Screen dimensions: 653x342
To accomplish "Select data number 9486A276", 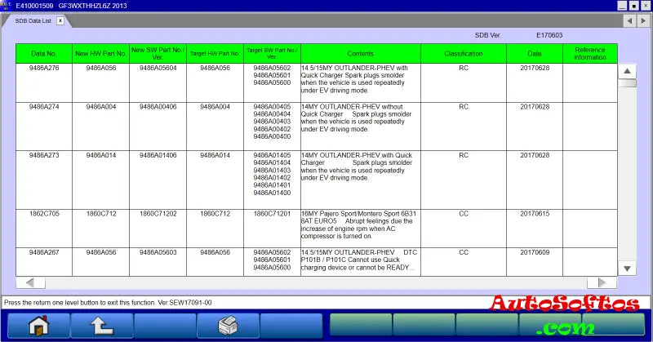I will point(44,68).
